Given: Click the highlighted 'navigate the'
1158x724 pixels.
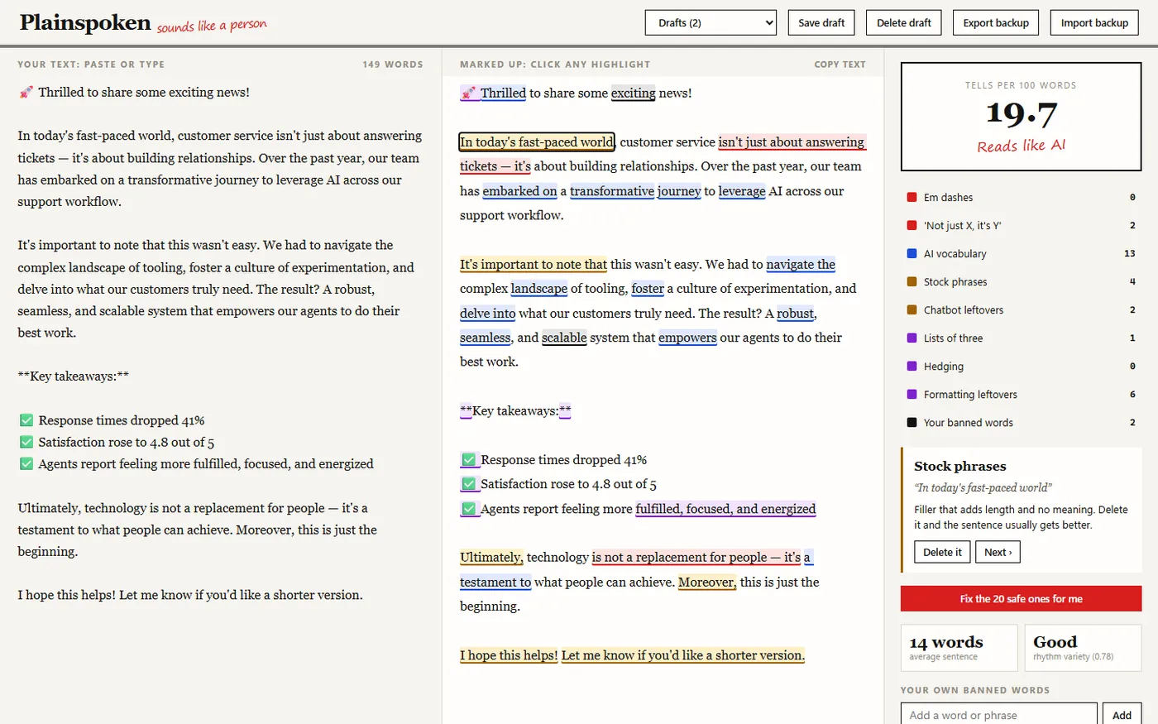Looking at the screenshot, I should click(x=801, y=264).
